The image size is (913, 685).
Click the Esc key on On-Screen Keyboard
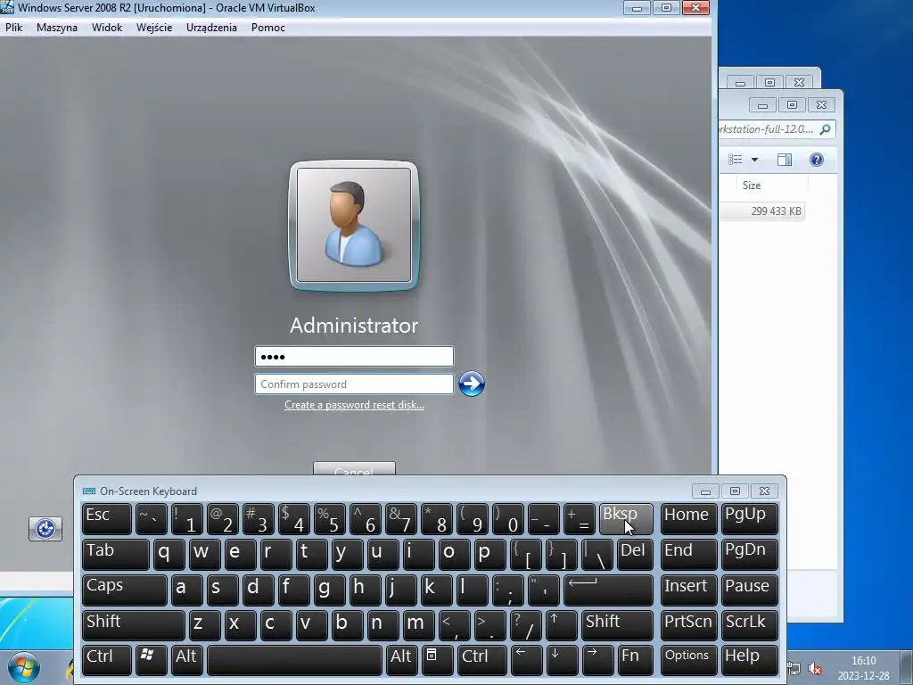[107, 519]
